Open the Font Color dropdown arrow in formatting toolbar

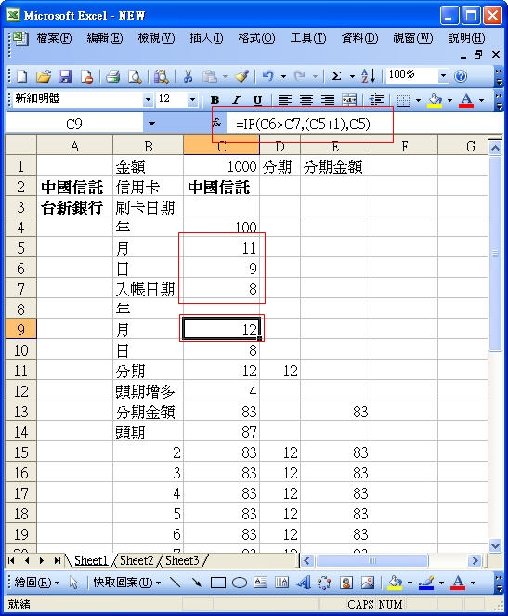pos(482,100)
